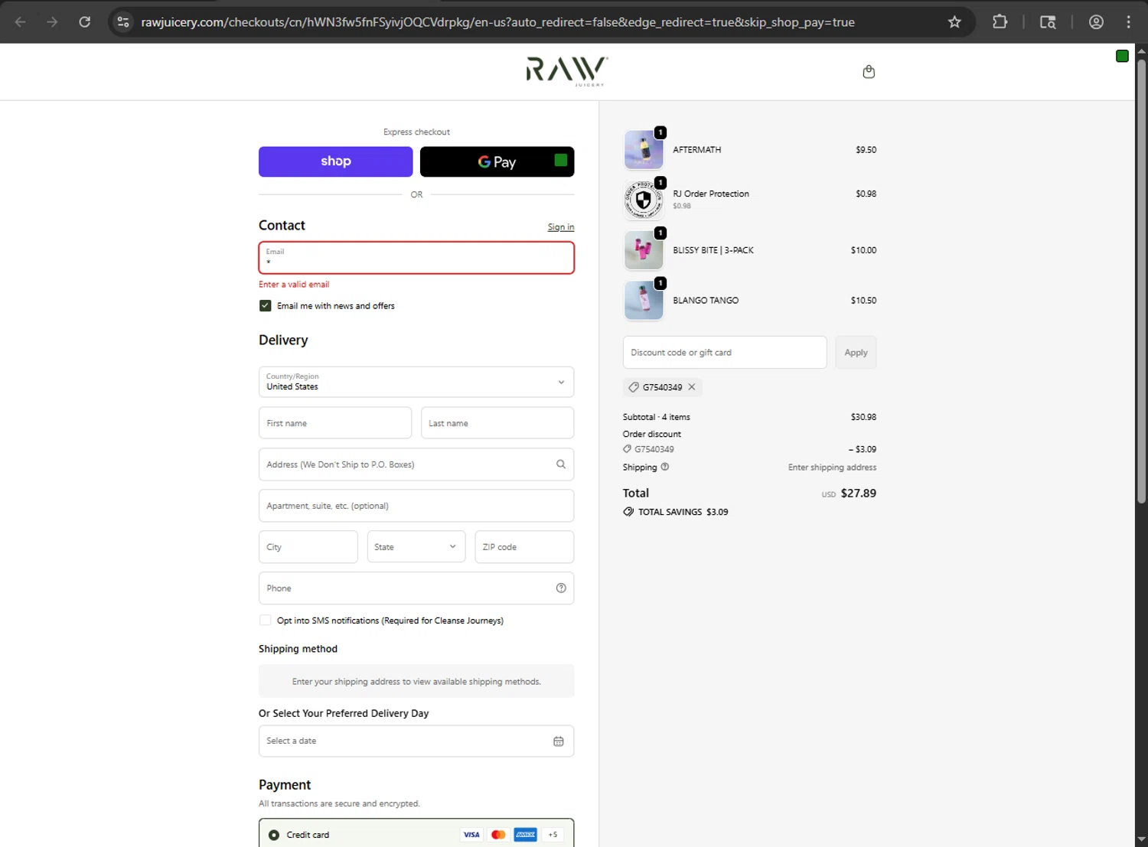Screen dimensions: 1148x847
Task: Select the Credit card radio button
Action: tap(274, 835)
